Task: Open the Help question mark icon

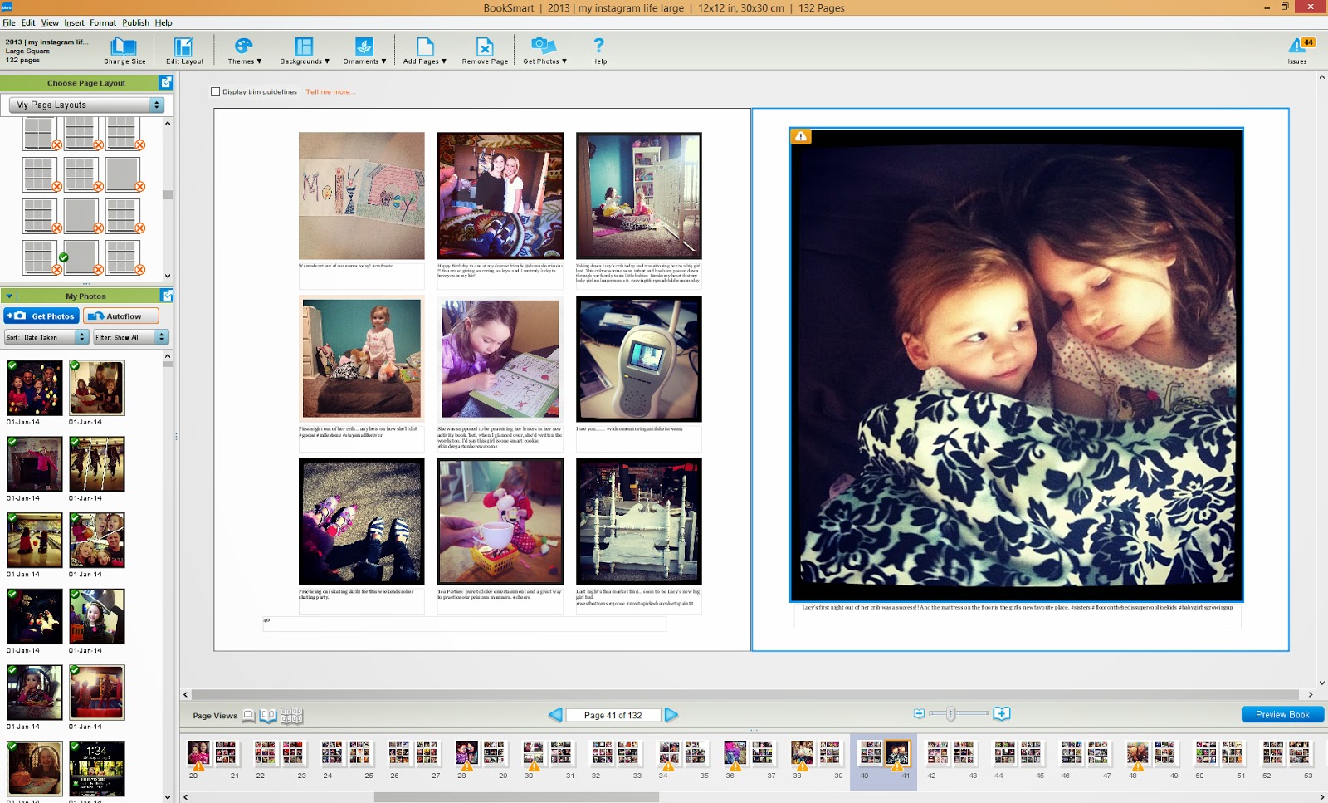Action: (598, 48)
